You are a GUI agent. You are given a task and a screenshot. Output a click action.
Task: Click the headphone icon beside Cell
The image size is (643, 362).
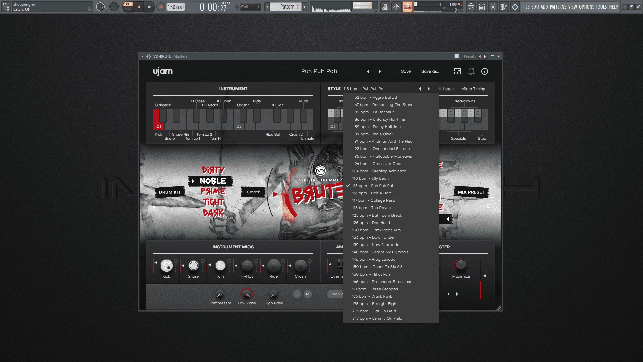237,7
